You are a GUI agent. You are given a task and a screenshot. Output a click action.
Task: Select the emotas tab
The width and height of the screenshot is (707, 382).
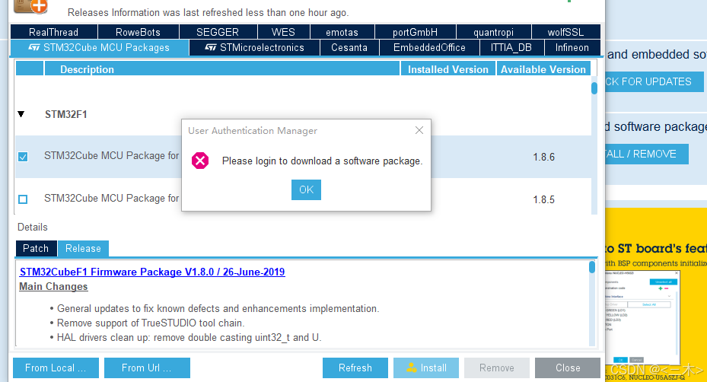point(342,32)
